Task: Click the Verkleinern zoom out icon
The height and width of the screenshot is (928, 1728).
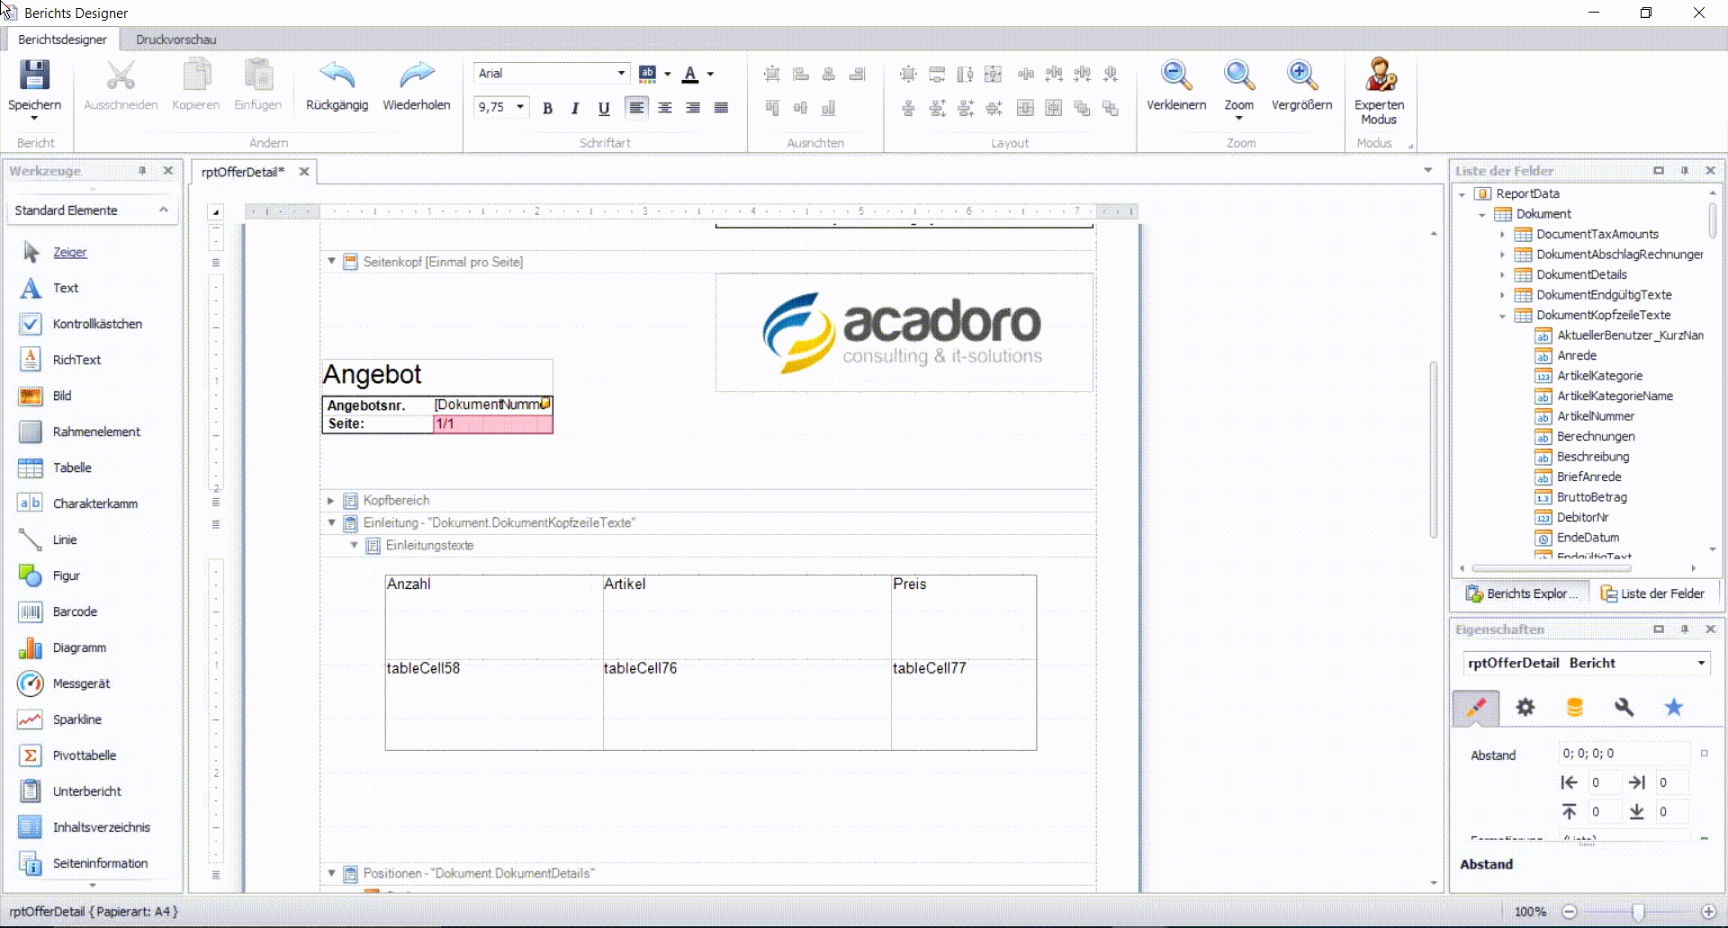Action: (x=1175, y=76)
